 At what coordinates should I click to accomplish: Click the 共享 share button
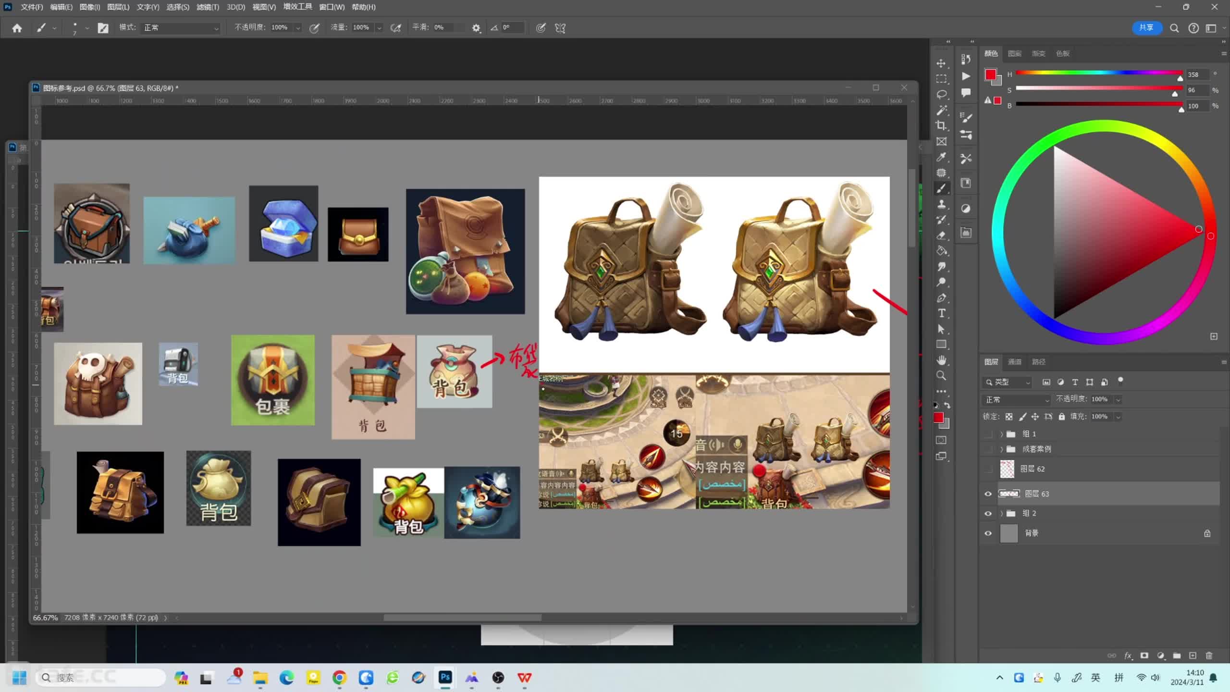click(1146, 28)
